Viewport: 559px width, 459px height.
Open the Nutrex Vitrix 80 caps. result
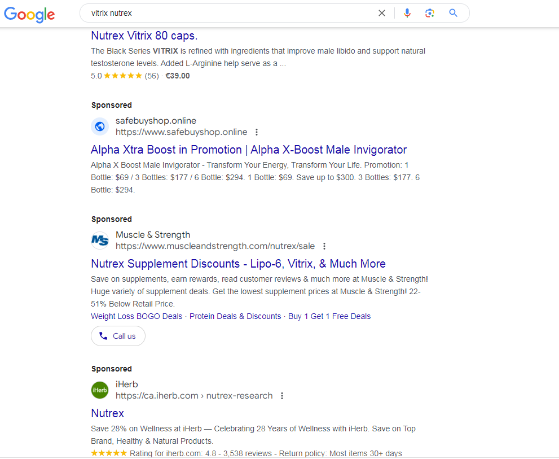(144, 36)
